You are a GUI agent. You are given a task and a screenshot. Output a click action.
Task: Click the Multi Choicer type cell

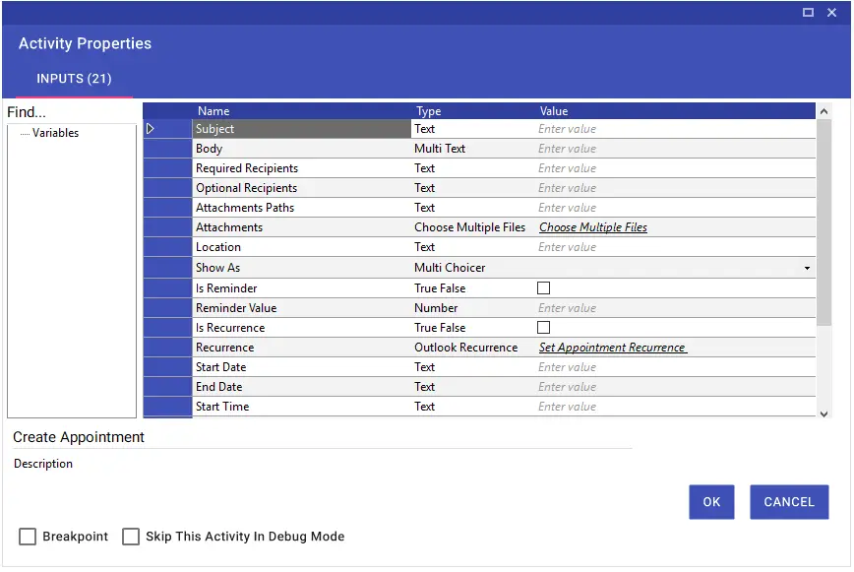point(473,268)
